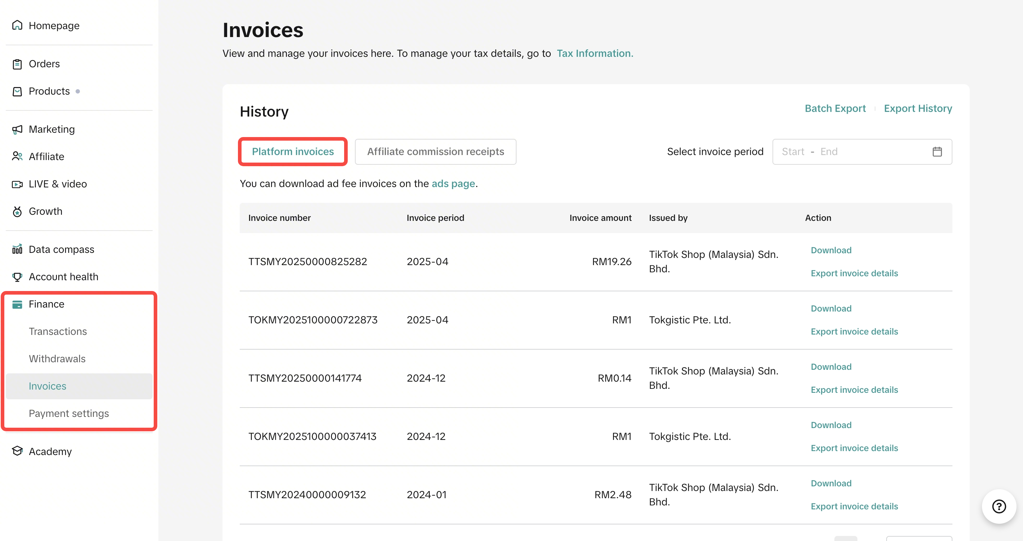Click the Start date input field
1023x541 pixels.
click(793, 152)
